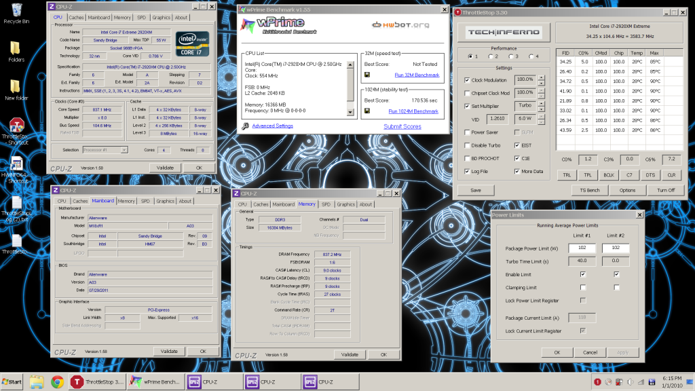Switch to the wPrime Bench taskbar button
This screenshot has height=391, width=695.
pos(155,381)
